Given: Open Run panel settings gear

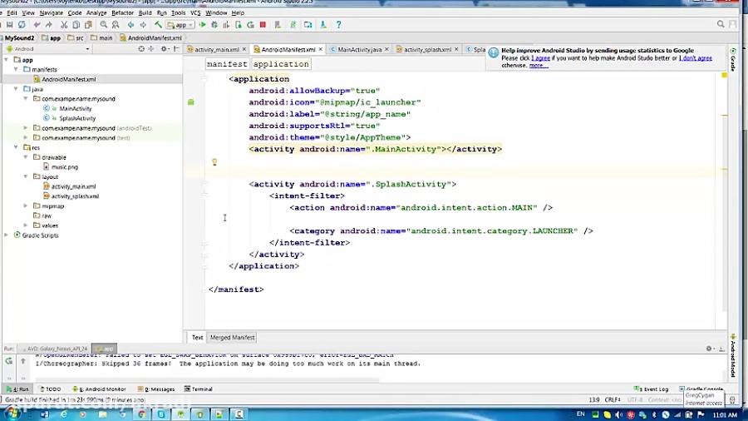Looking at the screenshot, I should [x=710, y=349].
